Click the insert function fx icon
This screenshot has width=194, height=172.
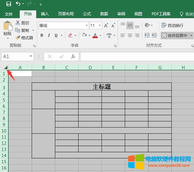[73, 56]
